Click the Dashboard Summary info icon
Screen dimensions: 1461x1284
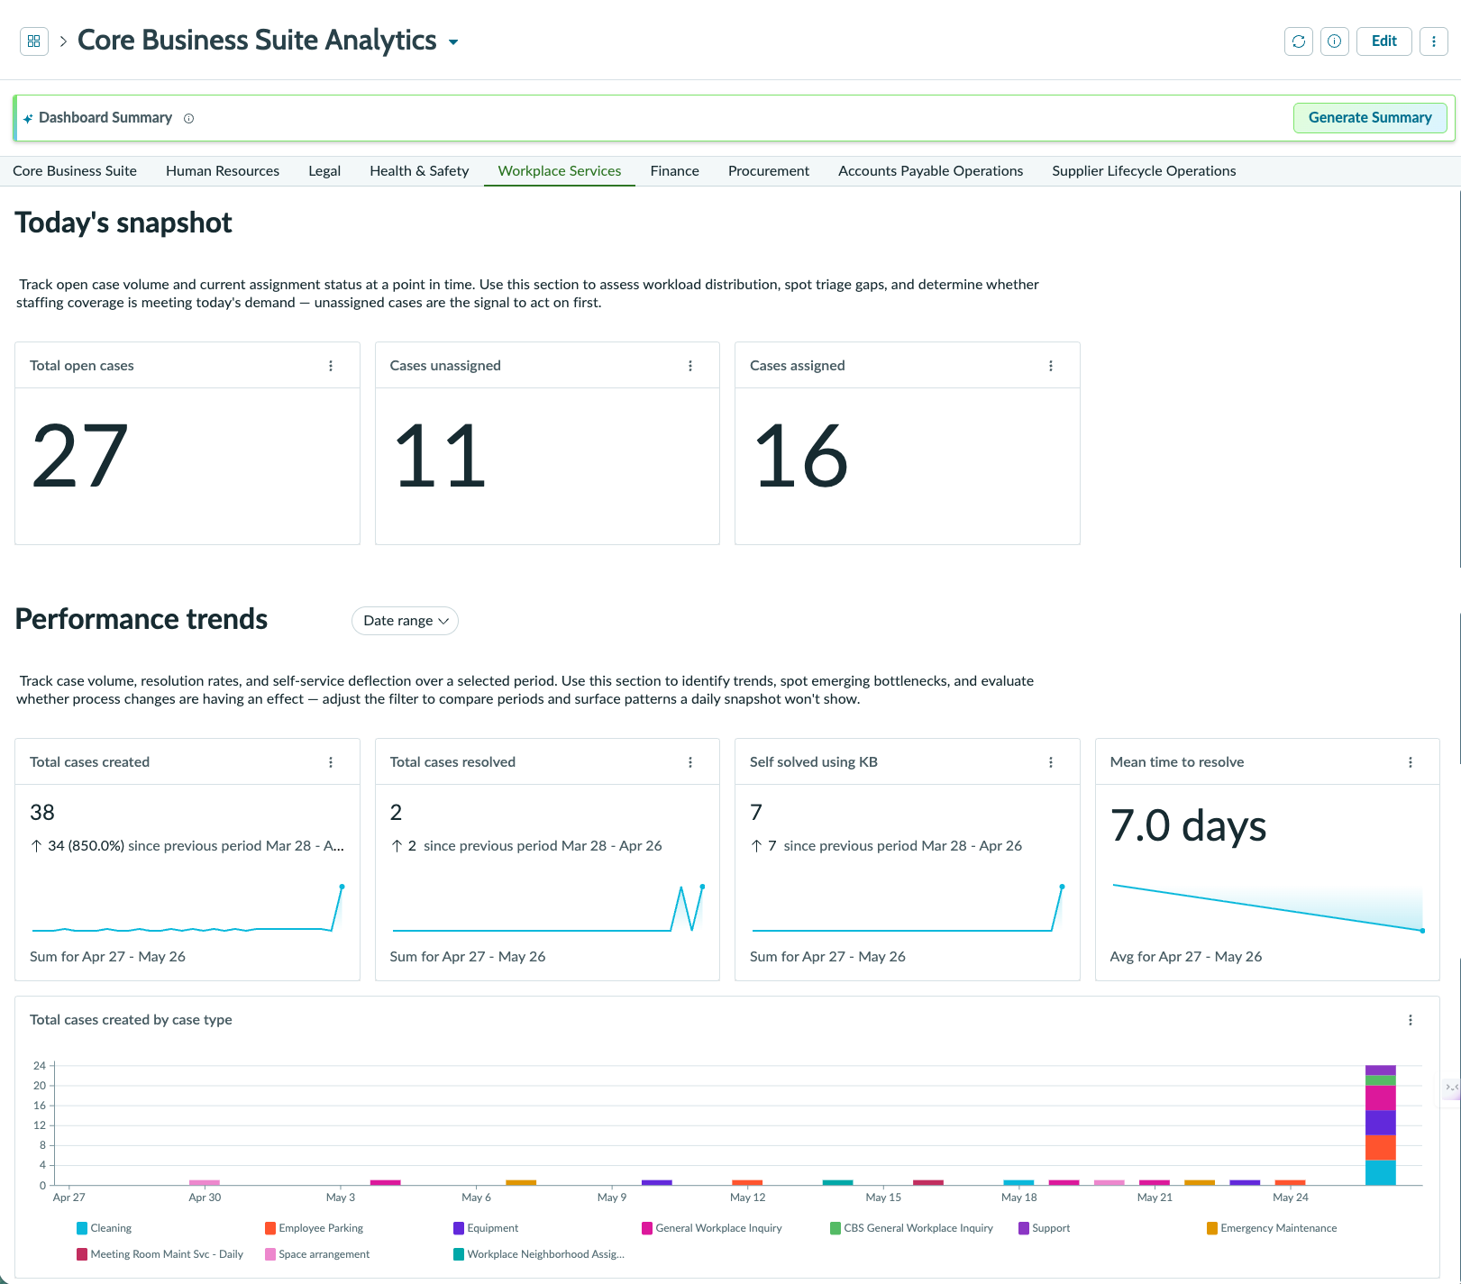tap(188, 118)
